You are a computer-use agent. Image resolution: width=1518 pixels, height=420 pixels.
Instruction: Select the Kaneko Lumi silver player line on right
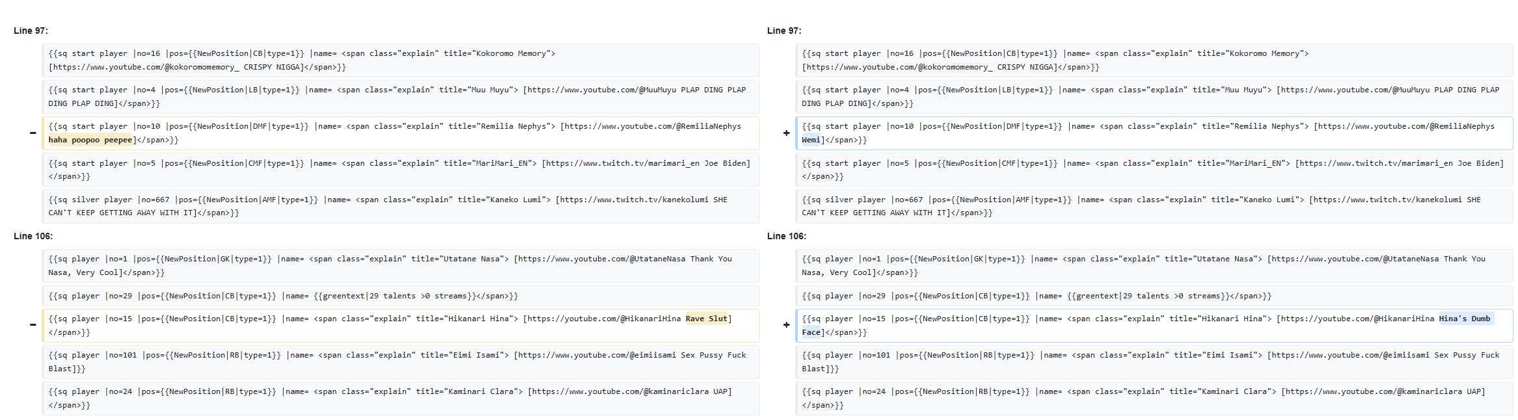(1154, 206)
